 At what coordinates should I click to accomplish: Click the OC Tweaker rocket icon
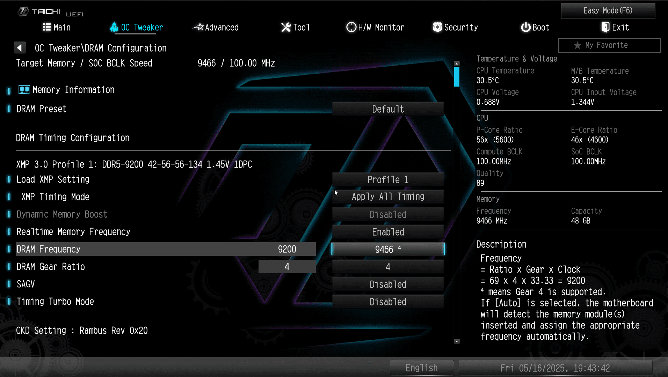114,27
